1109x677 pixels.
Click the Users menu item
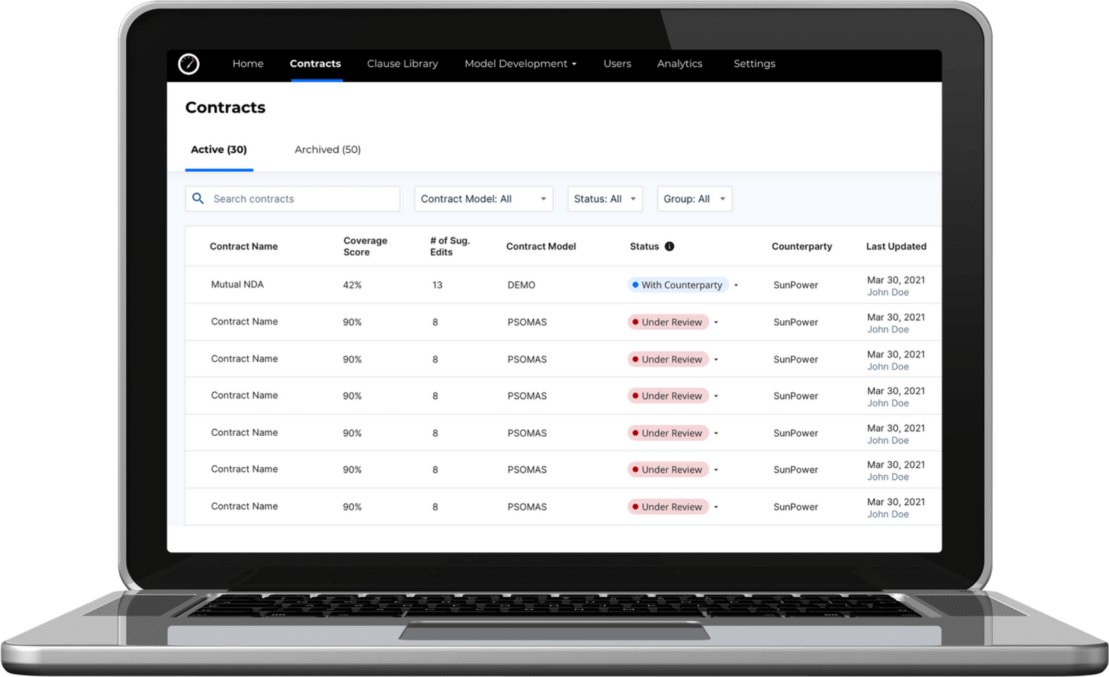617,63
